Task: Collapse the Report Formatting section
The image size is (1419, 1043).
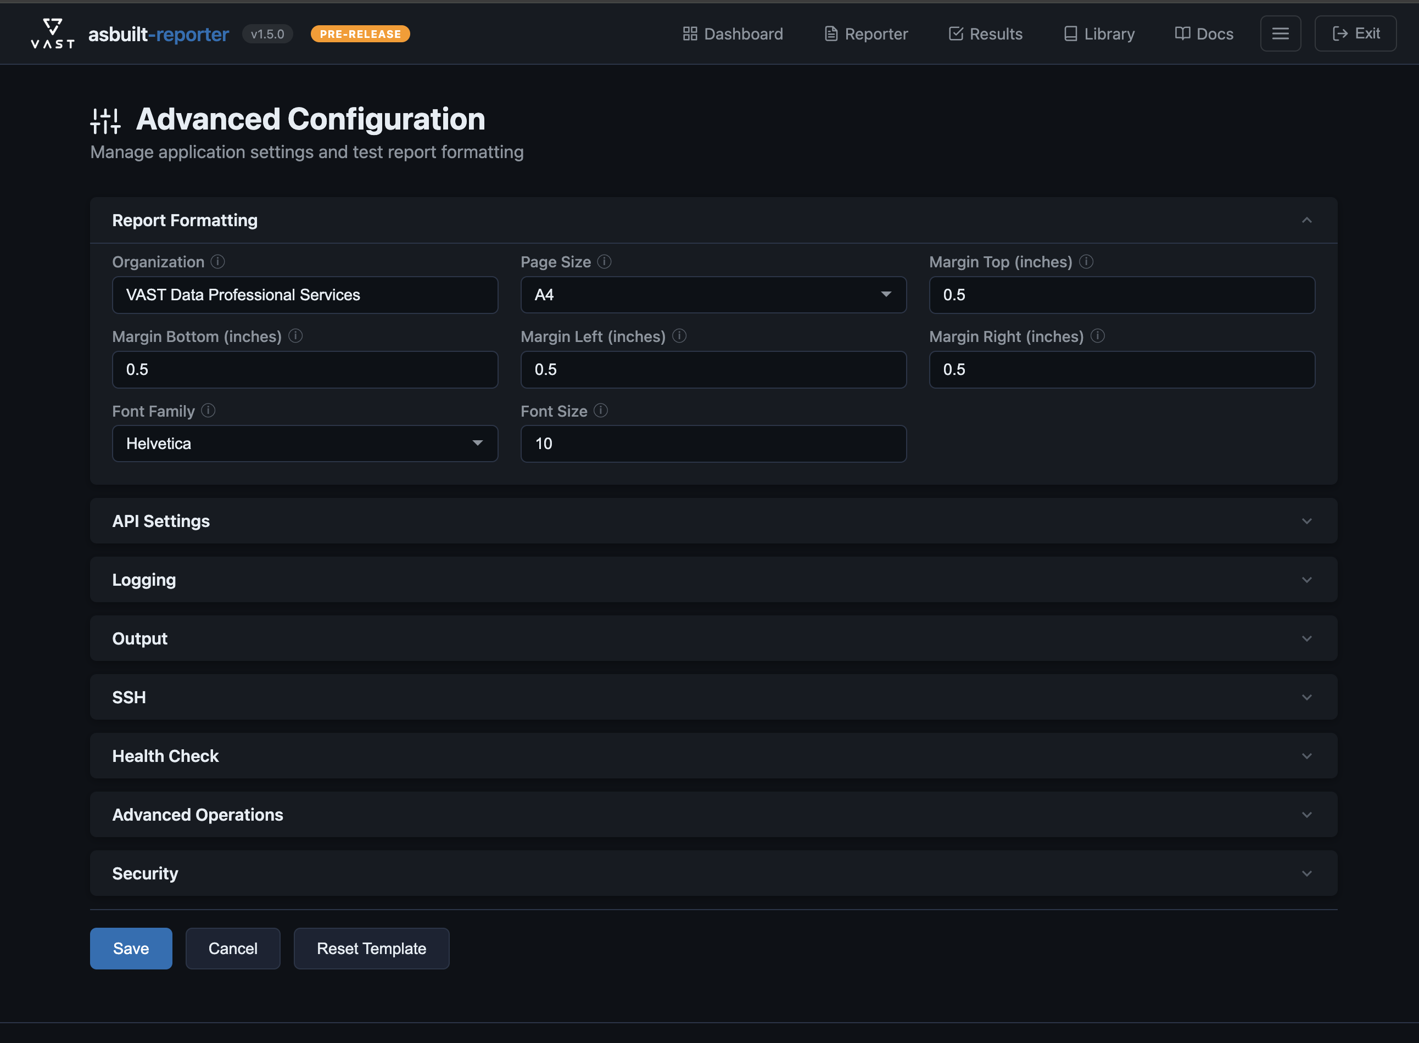Action: click(1306, 220)
